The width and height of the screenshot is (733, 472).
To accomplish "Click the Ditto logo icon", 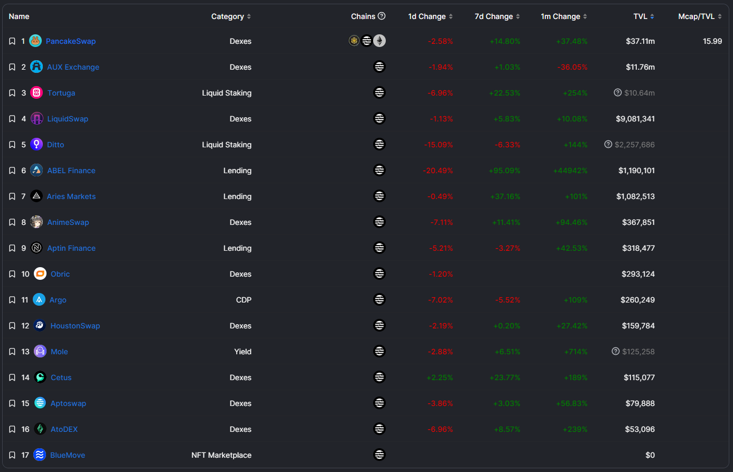I will (36, 144).
